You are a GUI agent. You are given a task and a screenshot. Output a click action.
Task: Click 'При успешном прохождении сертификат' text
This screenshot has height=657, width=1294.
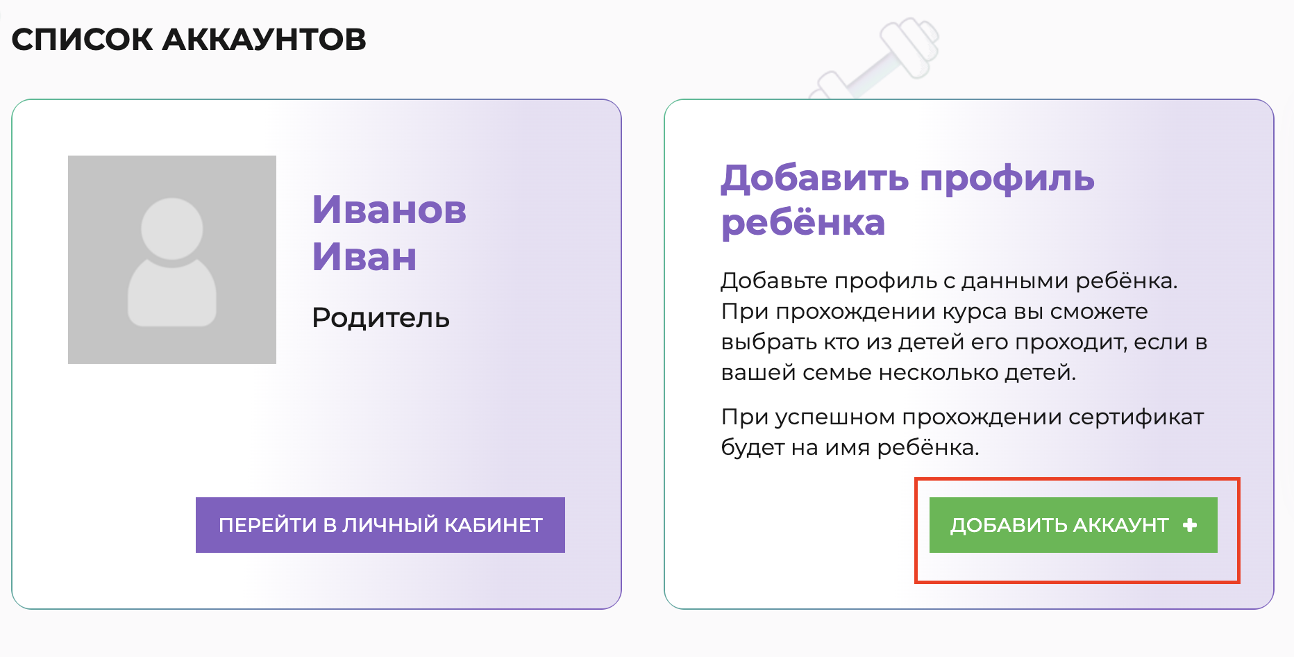962,417
